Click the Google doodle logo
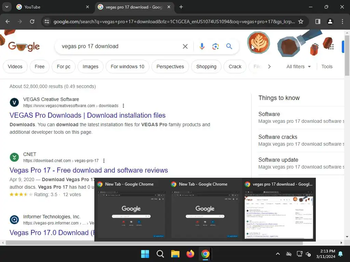Image resolution: width=350 pixels, height=262 pixels. click(x=24, y=46)
